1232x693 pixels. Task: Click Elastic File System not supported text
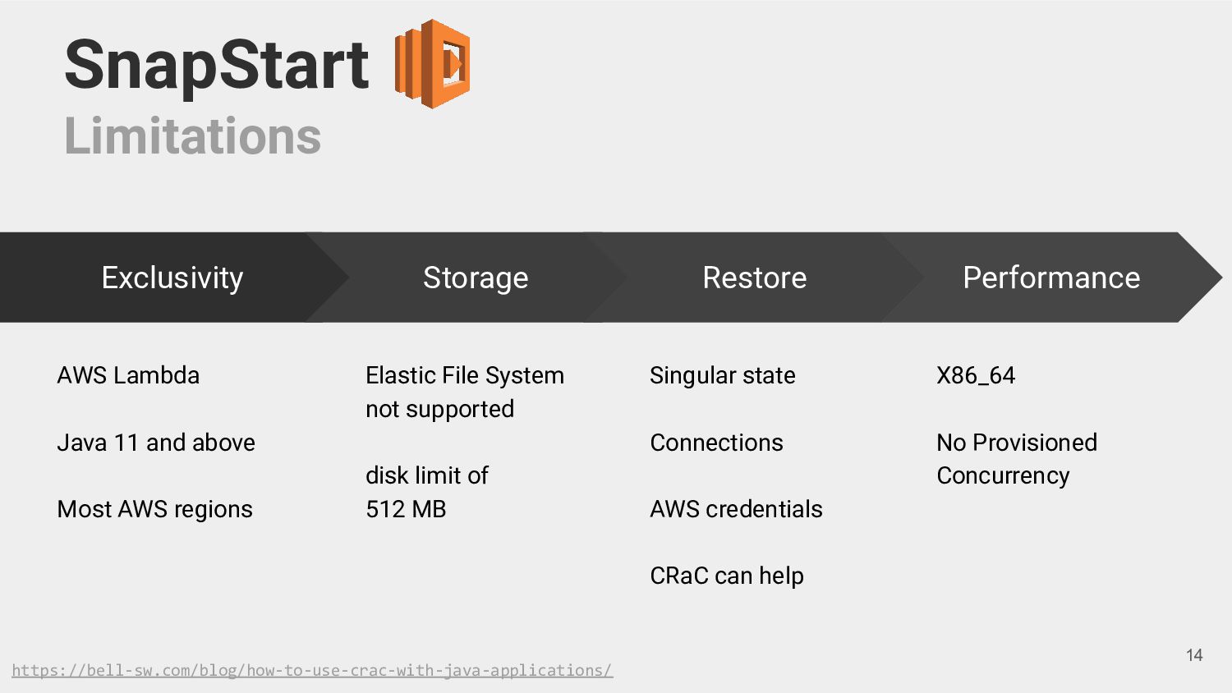[x=465, y=392]
